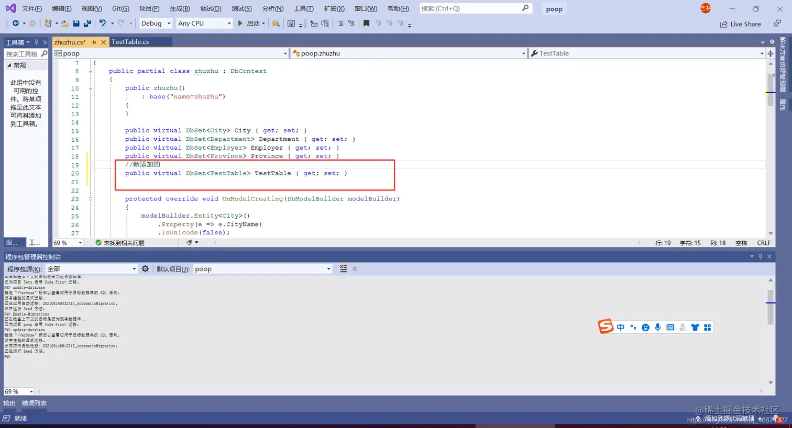Pin the zhuzhu.cs tab

tap(94, 42)
